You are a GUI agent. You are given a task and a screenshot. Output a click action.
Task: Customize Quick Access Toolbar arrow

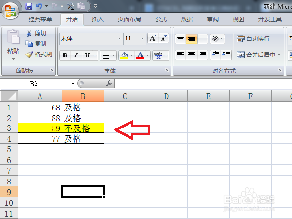(95, 6)
